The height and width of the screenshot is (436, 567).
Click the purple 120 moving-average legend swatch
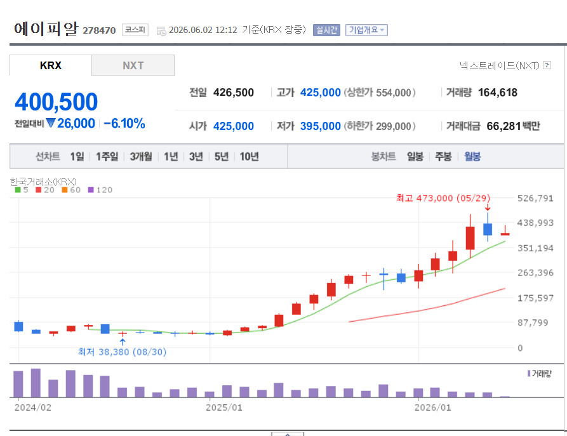click(91, 190)
